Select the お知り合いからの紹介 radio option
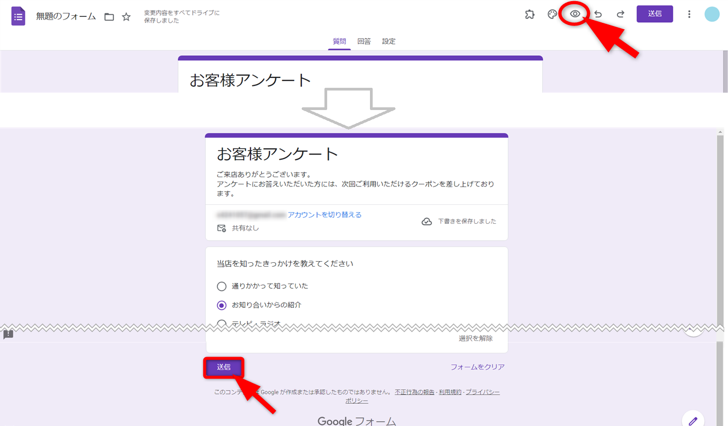Viewport: 728px width, 426px height. click(222, 305)
